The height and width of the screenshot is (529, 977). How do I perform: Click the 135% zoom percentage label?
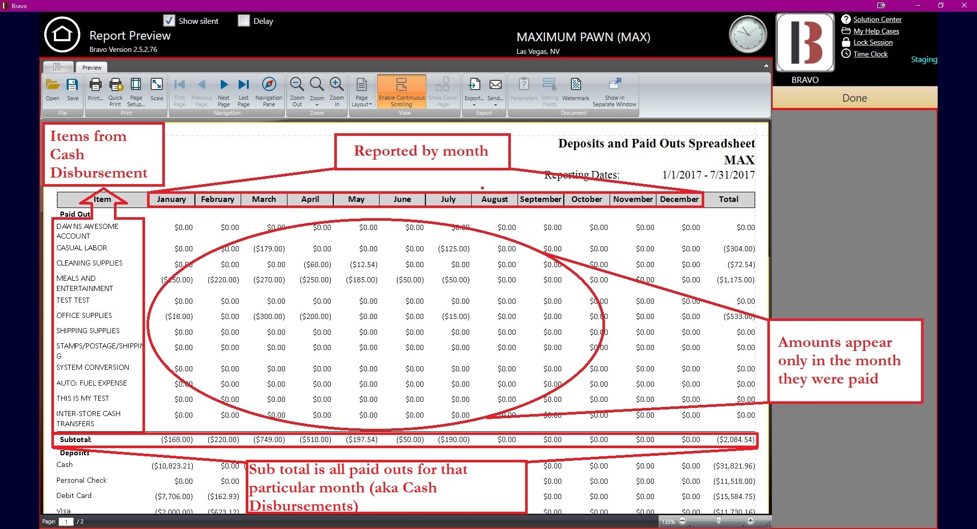click(x=668, y=521)
